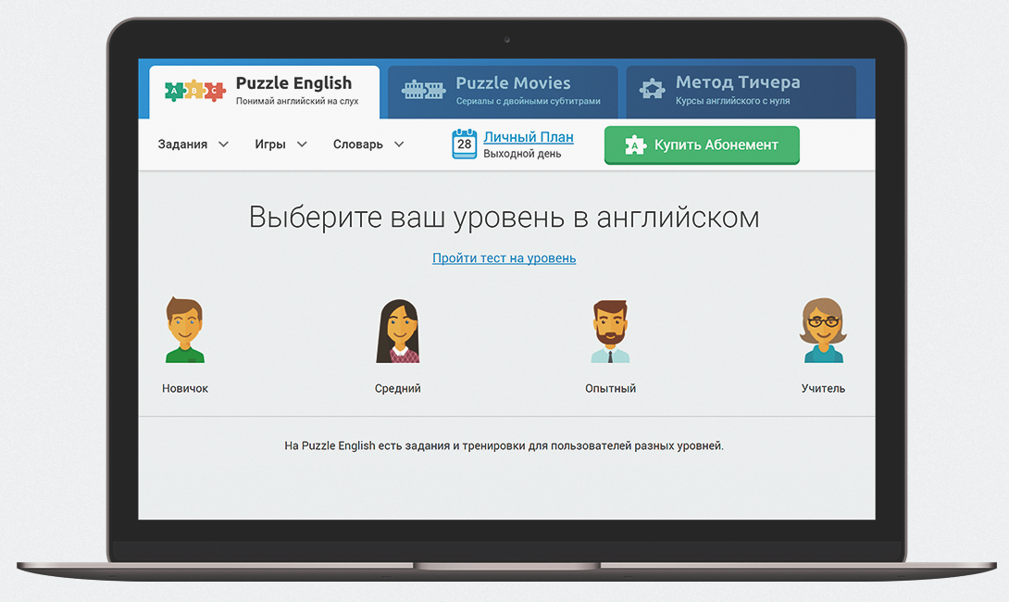
Task: Select the Новичок male avatar
Action: (185, 330)
